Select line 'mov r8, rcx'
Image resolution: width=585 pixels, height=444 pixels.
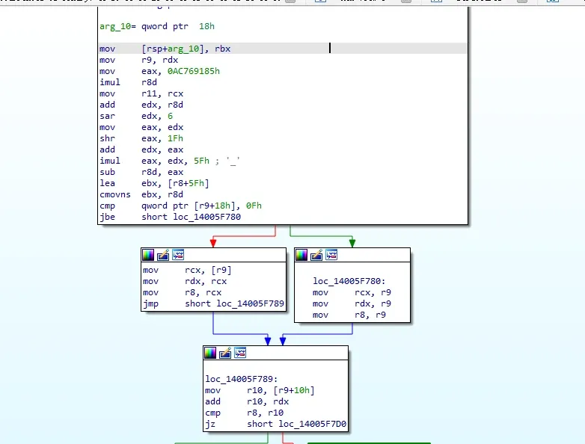182,293
